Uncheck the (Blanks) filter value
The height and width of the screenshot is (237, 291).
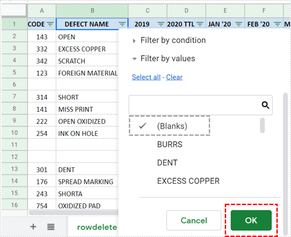169,126
